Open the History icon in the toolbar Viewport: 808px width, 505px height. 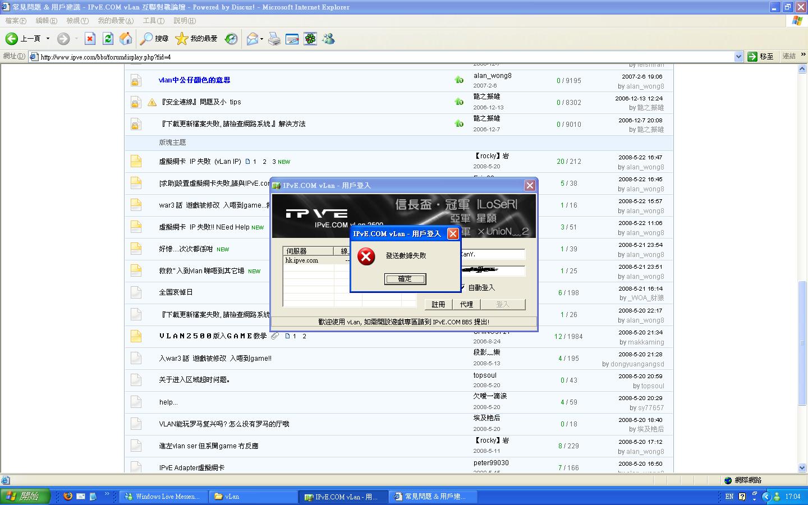click(x=231, y=39)
